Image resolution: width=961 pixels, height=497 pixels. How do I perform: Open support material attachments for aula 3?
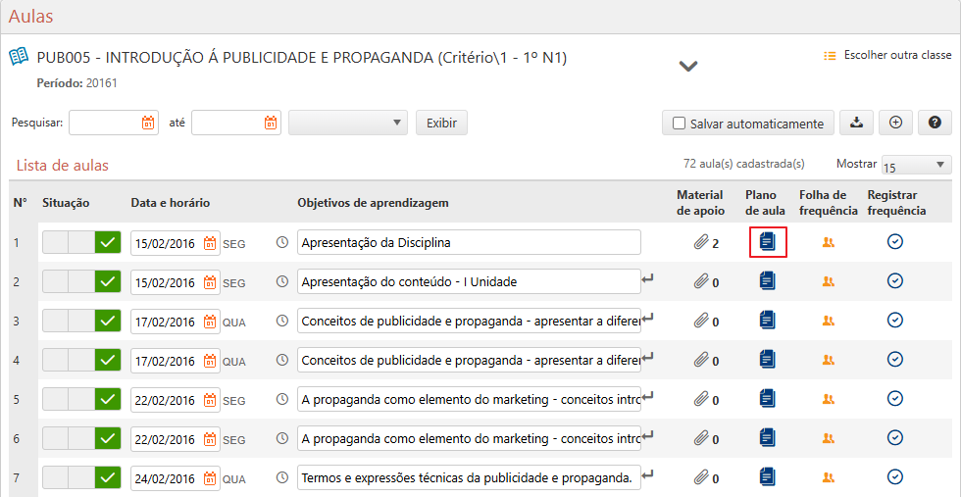click(706, 321)
